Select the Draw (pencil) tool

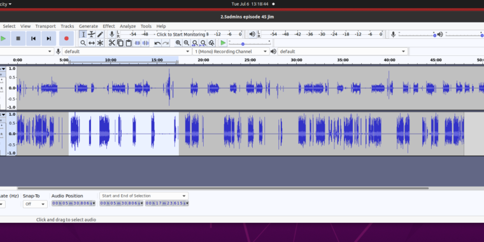100,34
